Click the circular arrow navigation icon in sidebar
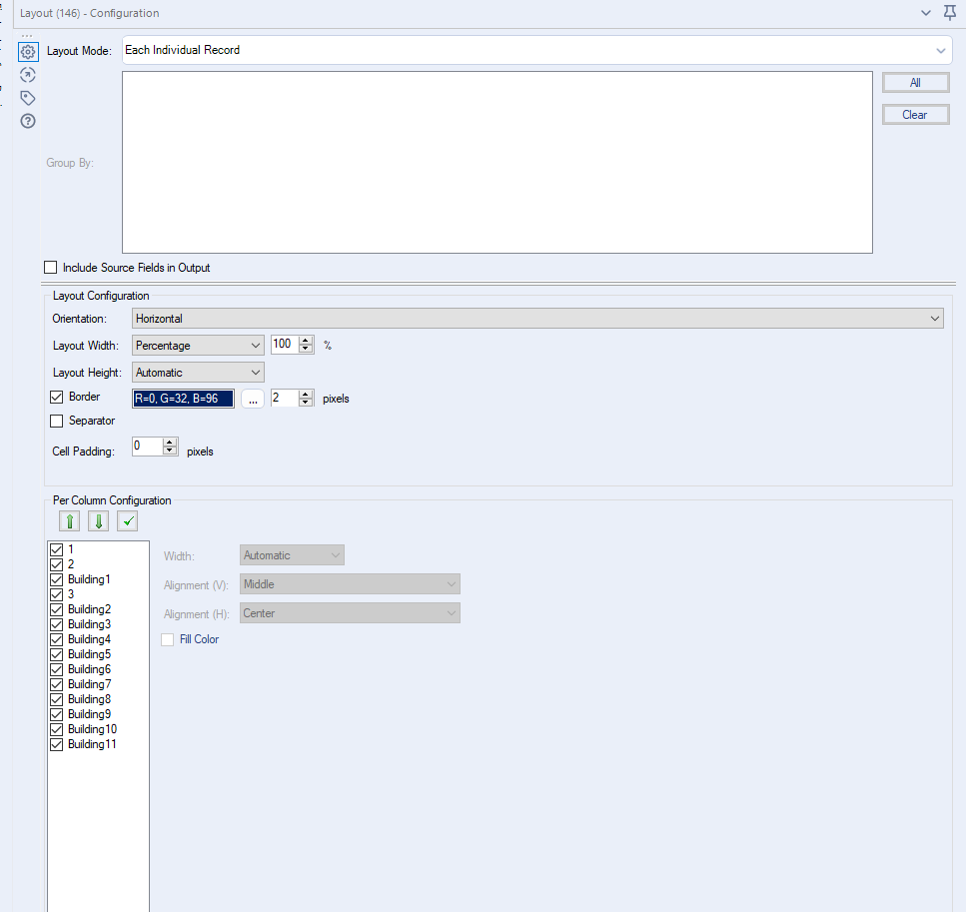Screen dimensions: 966x912 (x=27, y=74)
